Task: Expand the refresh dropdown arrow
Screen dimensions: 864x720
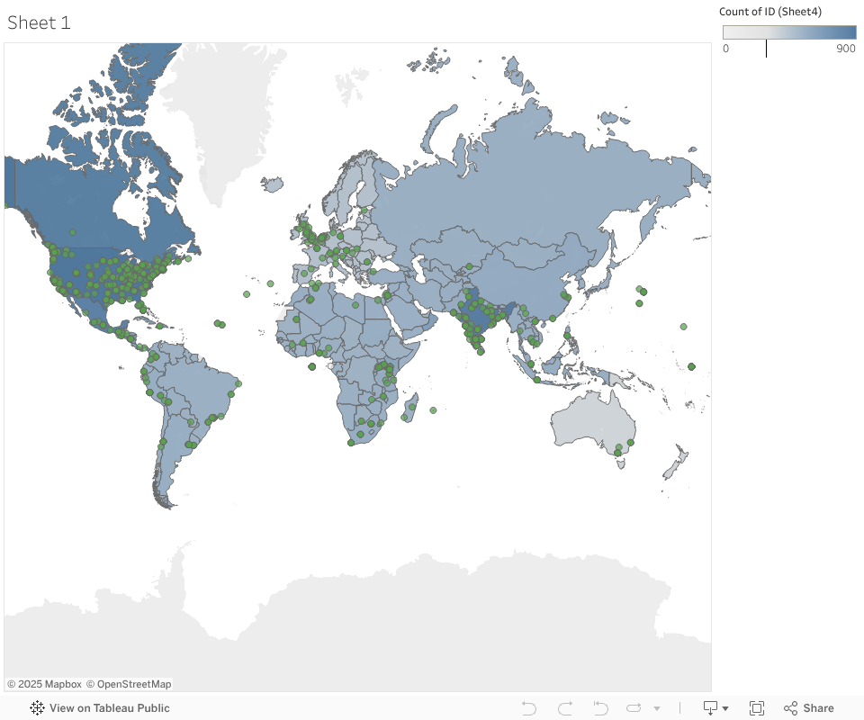Action: point(657,708)
